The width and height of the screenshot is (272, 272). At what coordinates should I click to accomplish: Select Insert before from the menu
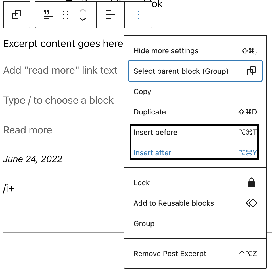(x=155, y=132)
